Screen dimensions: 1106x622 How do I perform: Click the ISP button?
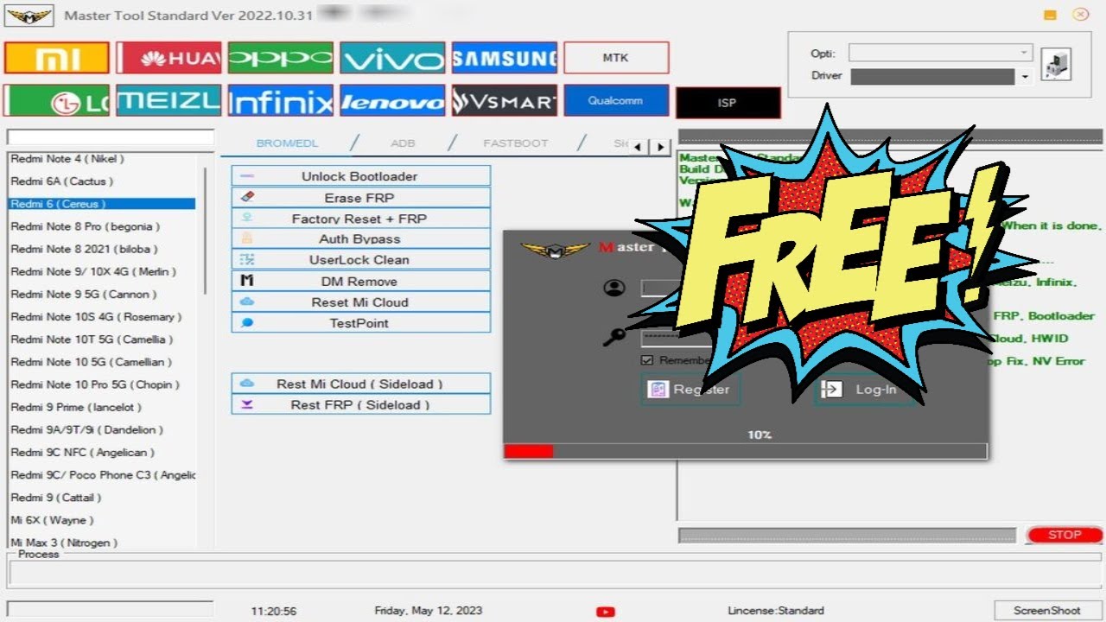728,103
